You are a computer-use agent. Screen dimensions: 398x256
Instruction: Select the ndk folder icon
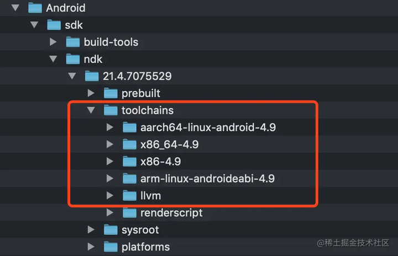click(x=73, y=59)
